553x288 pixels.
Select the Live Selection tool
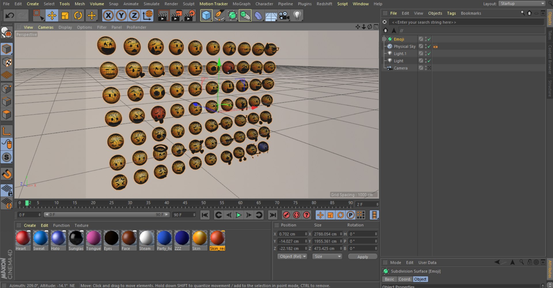pos(38,16)
